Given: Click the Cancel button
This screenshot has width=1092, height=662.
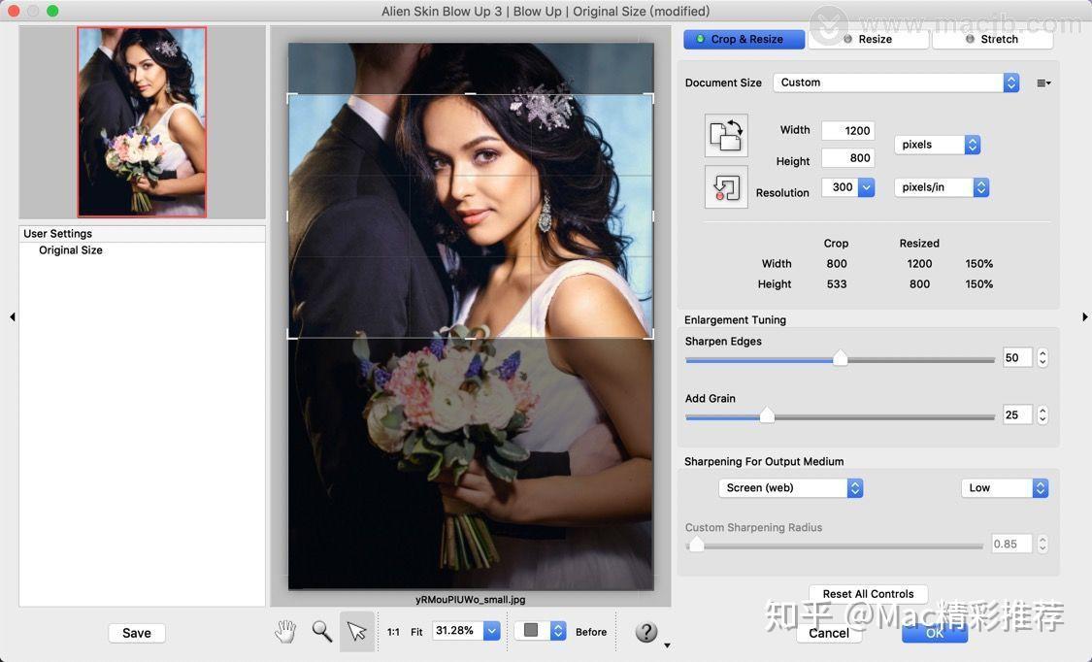Looking at the screenshot, I should tap(829, 633).
